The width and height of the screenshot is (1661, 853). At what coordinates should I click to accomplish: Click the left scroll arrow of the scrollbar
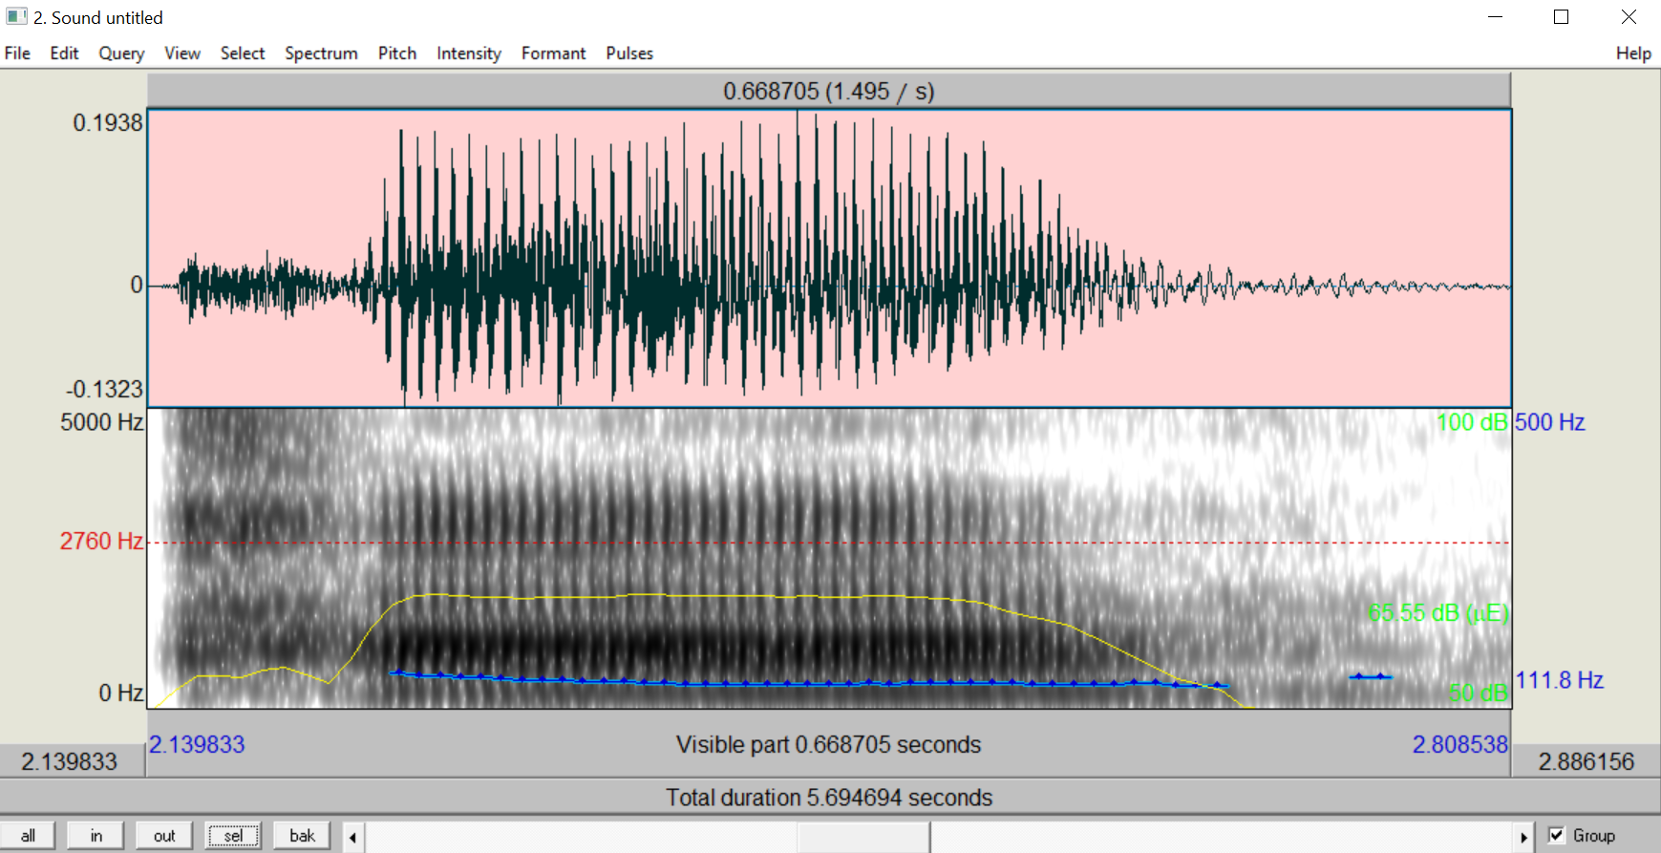352,838
